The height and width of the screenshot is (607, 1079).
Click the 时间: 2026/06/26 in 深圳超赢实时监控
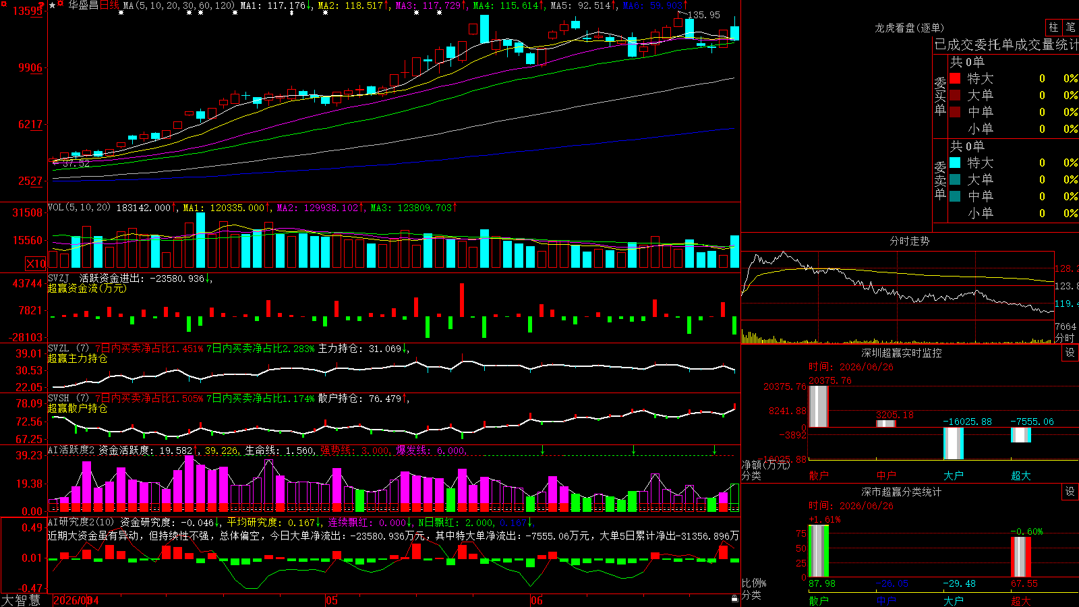pyautogui.click(x=851, y=367)
